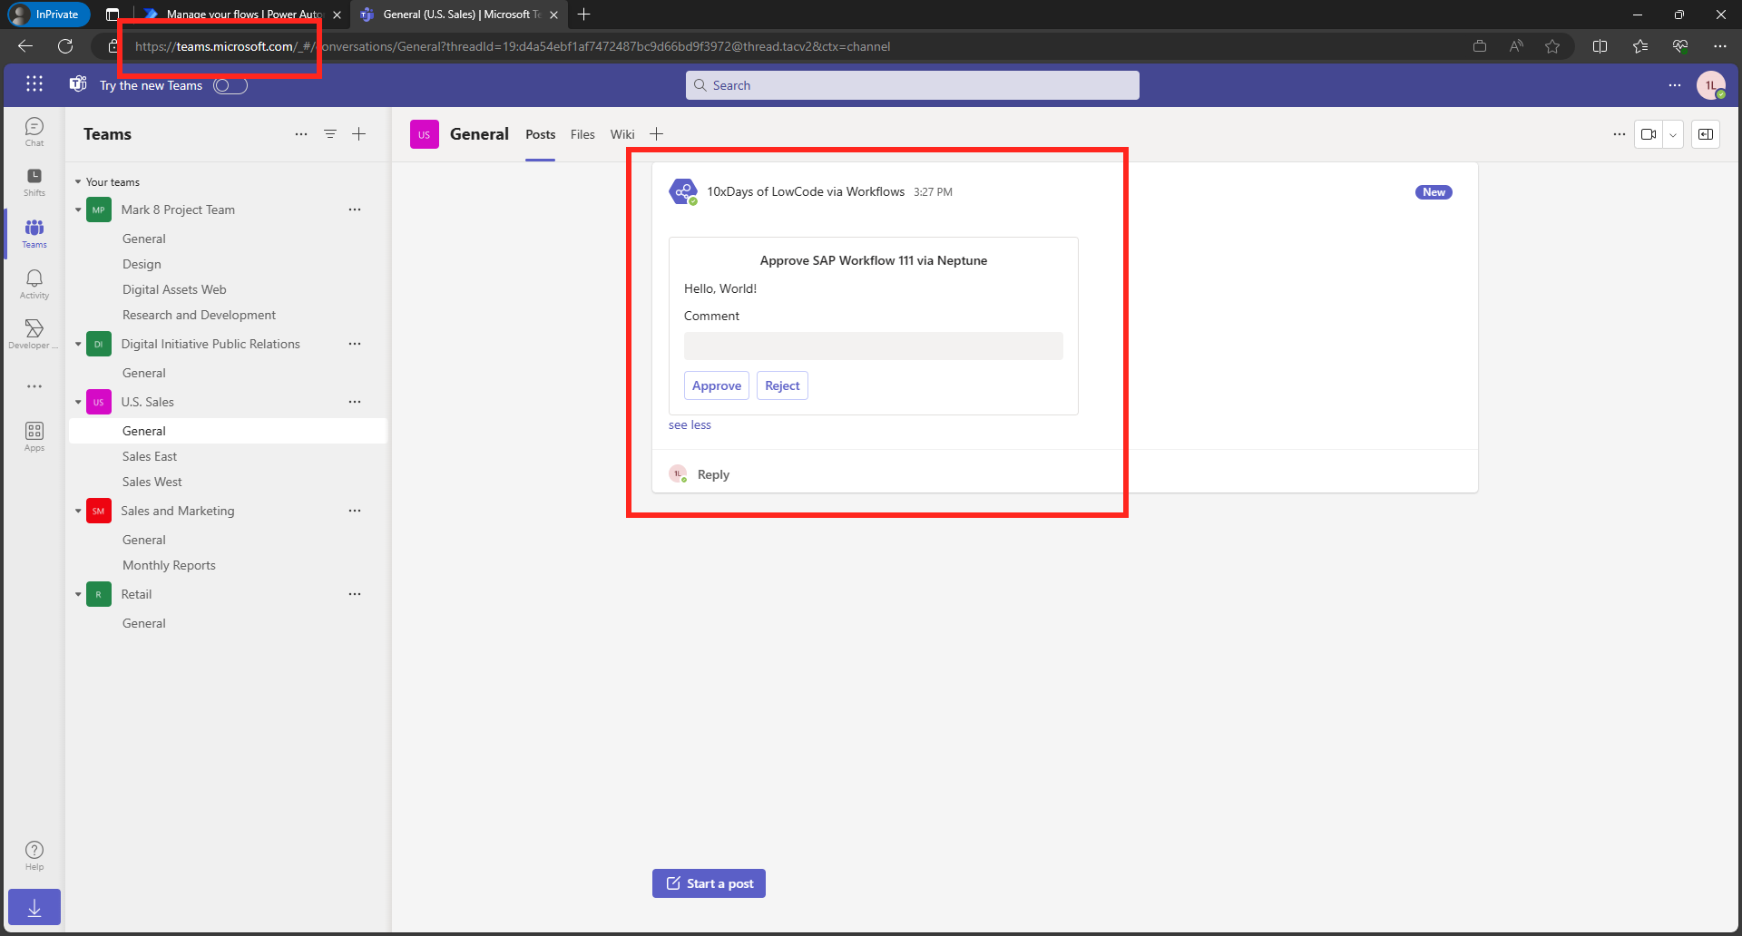Collapse U.S. Sales team
The image size is (1742, 936).
point(78,402)
